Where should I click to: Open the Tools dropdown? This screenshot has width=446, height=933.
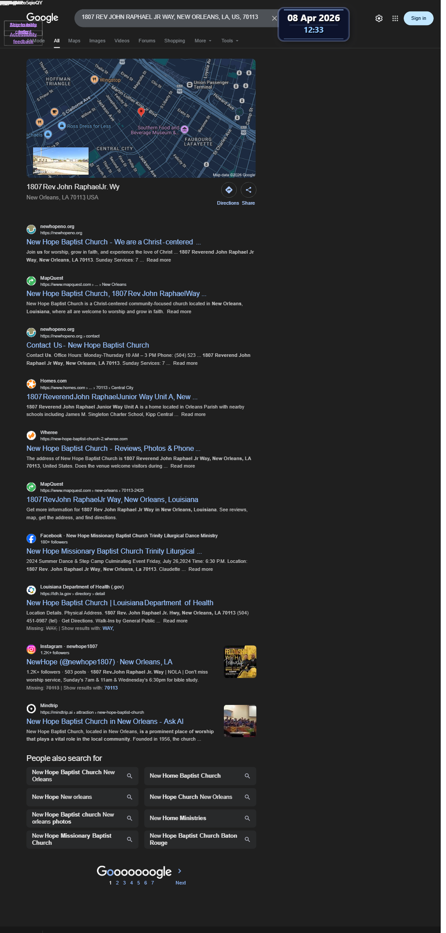[x=230, y=41]
